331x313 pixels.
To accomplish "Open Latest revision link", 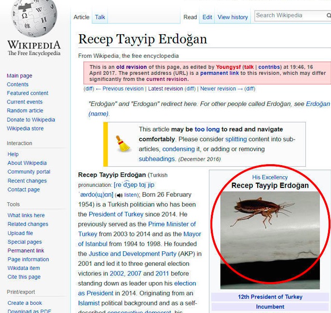I will coord(165,89).
